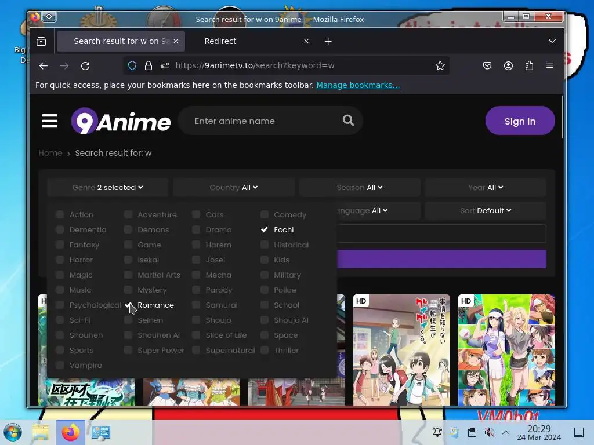Image resolution: width=594 pixels, height=445 pixels.
Task: Check the Mecha genre checkbox
Action: coord(196,275)
